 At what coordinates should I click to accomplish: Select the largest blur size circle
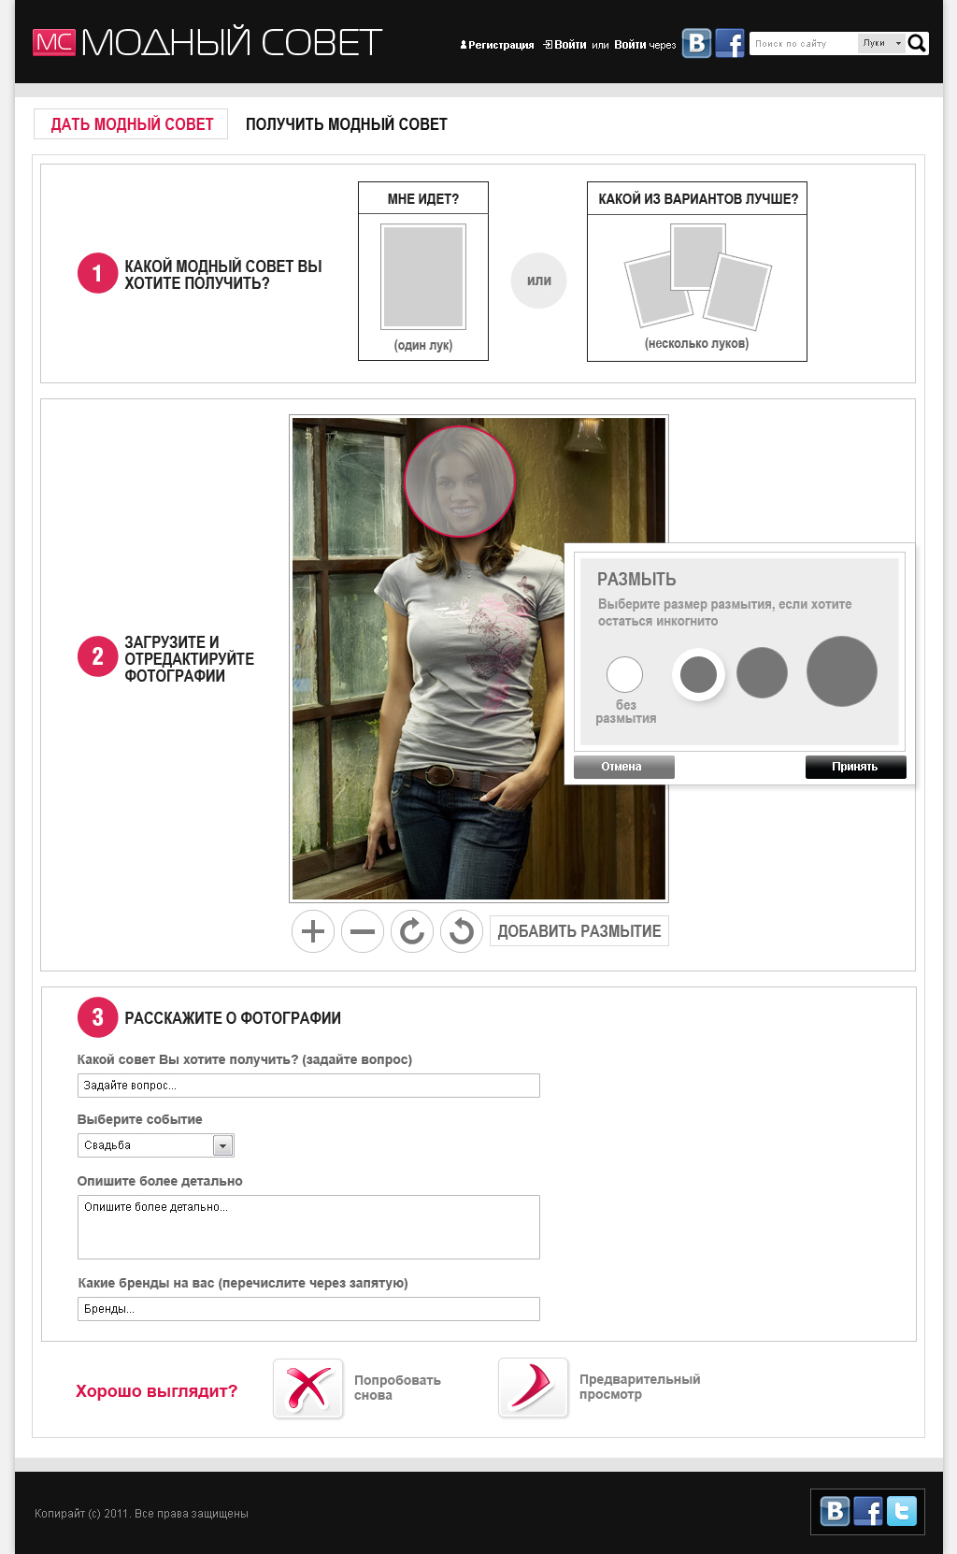(841, 671)
